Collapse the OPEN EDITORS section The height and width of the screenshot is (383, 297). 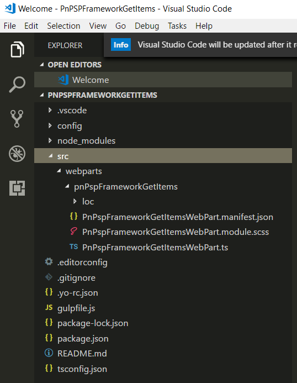click(x=42, y=65)
